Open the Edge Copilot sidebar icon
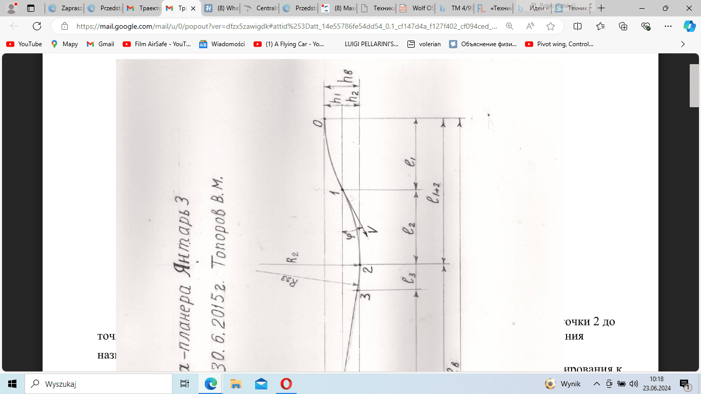 (x=689, y=26)
